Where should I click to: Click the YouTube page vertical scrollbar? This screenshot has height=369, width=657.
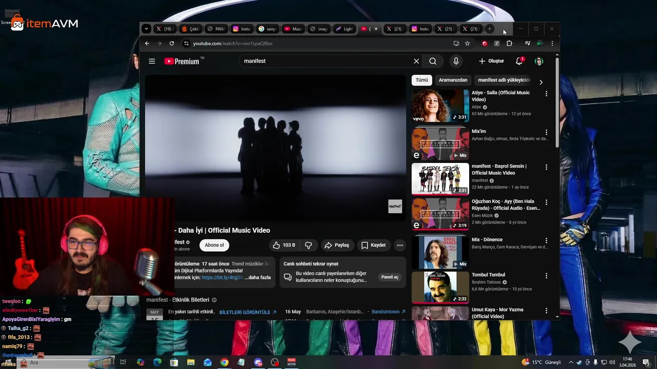click(x=557, y=102)
